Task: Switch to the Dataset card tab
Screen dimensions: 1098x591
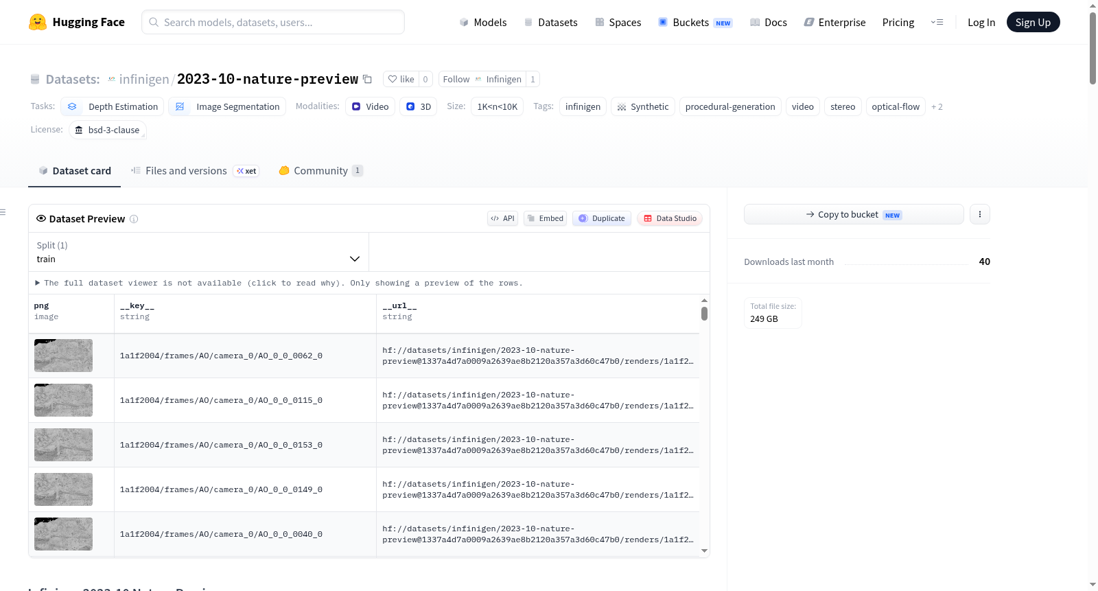Action: tap(75, 171)
